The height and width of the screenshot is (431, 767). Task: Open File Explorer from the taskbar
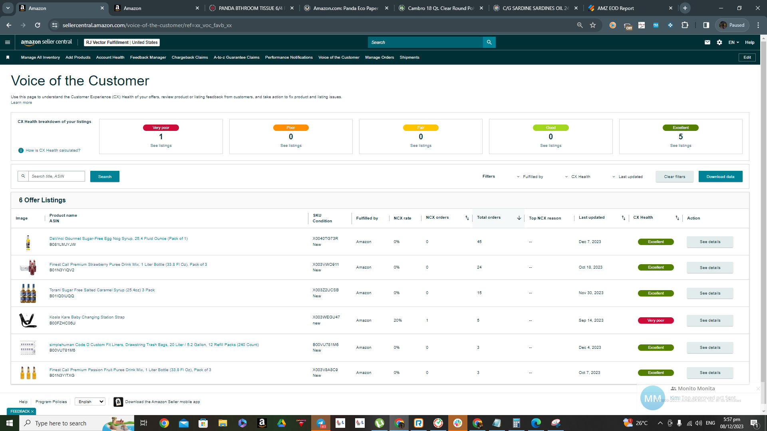pyautogui.click(x=223, y=423)
